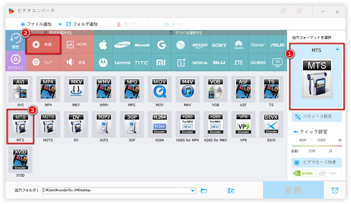The width and height of the screenshot is (351, 204).
Task: Pick the M4V format icon
Action: pos(188,89)
